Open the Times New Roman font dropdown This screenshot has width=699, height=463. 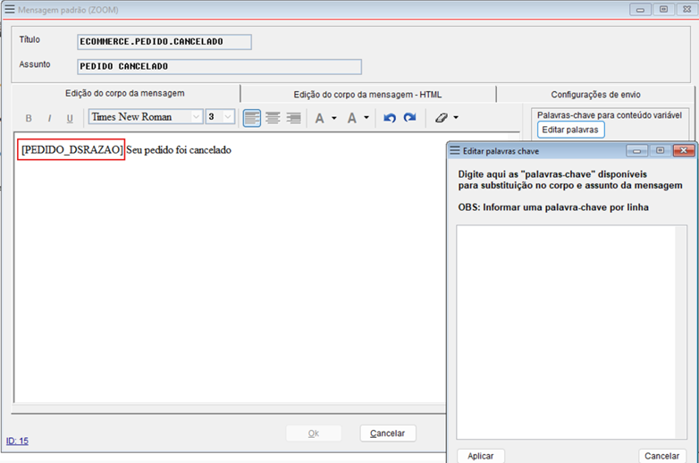(196, 117)
